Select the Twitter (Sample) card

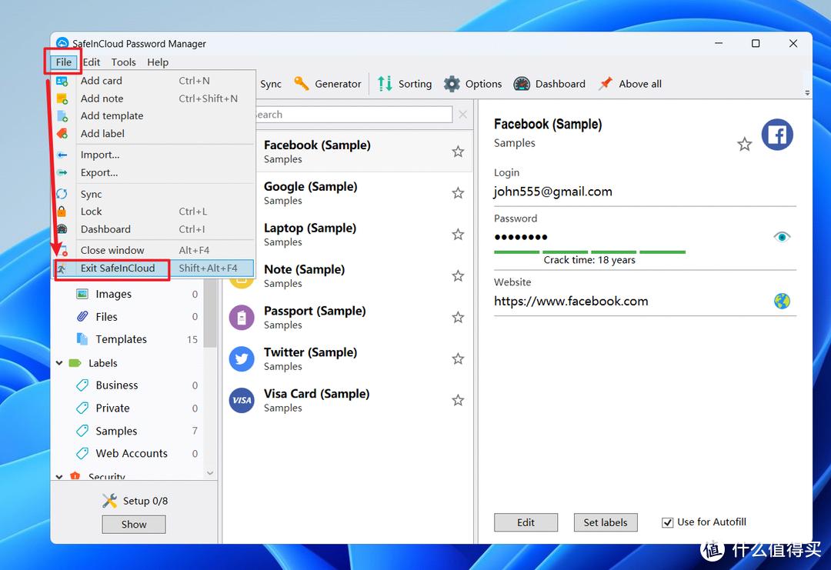310,358
